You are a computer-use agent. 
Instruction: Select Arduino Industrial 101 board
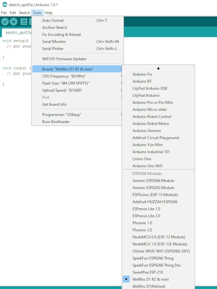pyautogui.click(x=158, y=152)
